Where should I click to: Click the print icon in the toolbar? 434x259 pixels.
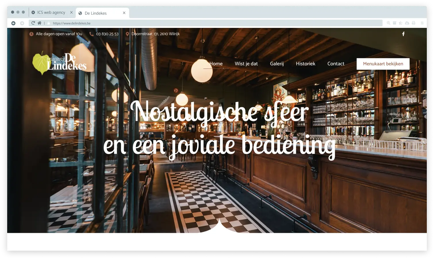pos(413,23)
